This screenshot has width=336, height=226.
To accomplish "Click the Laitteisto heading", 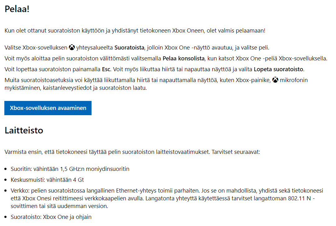I will [24, 130].
